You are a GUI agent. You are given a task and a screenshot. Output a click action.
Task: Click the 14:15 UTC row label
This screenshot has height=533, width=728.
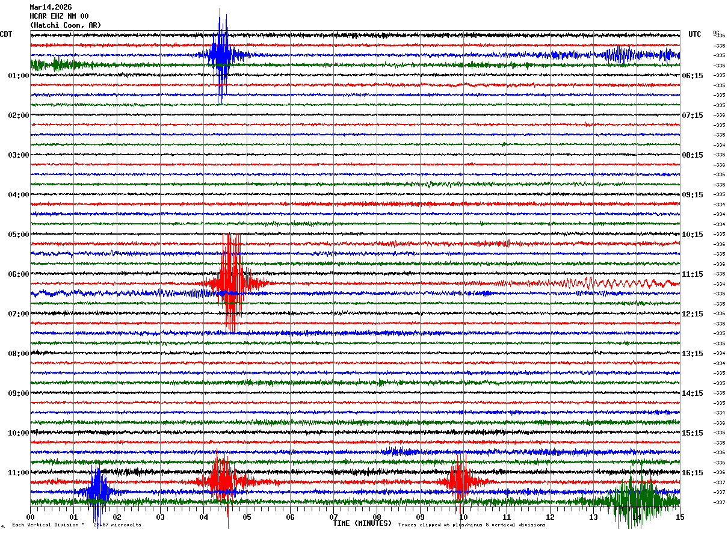[693, 393]
